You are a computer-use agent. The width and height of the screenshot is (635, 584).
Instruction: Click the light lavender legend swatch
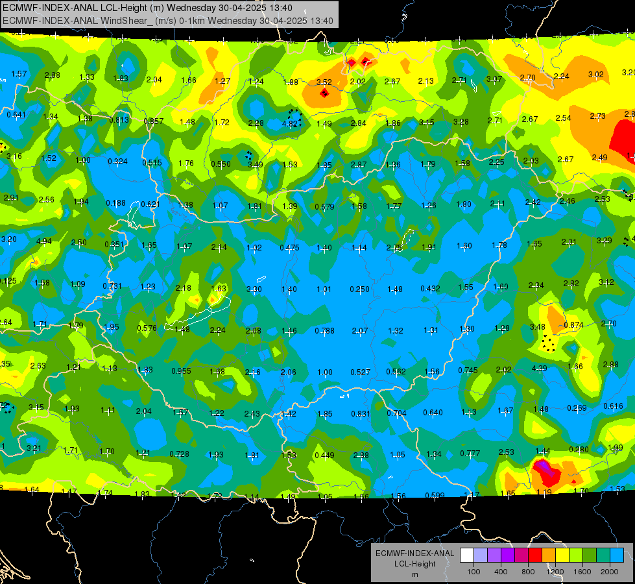[481, 555]
